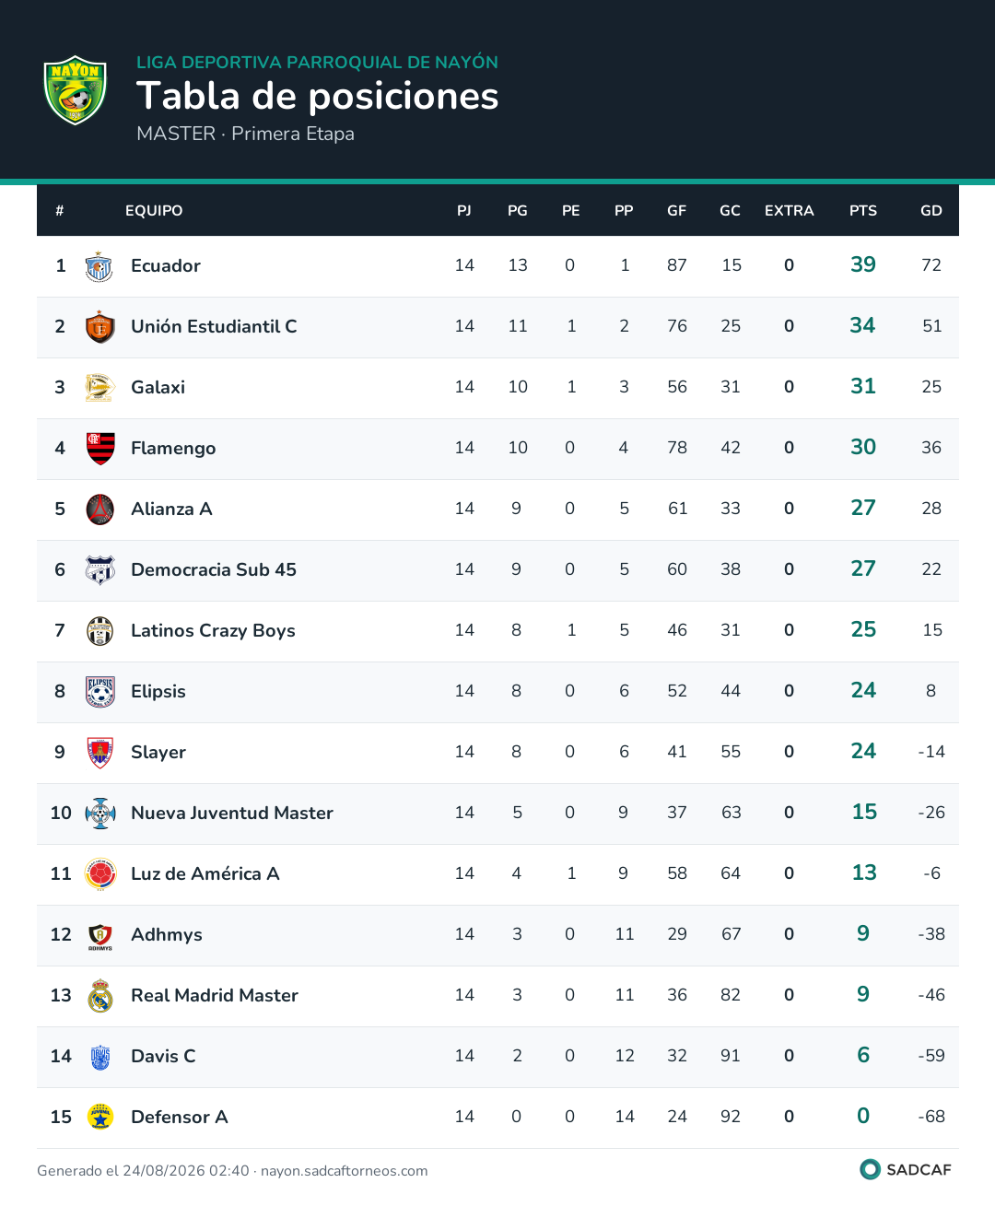Click the Elipsis points value 24
The height and width of the screenshot is (1218, 995).
coord(863,691)
